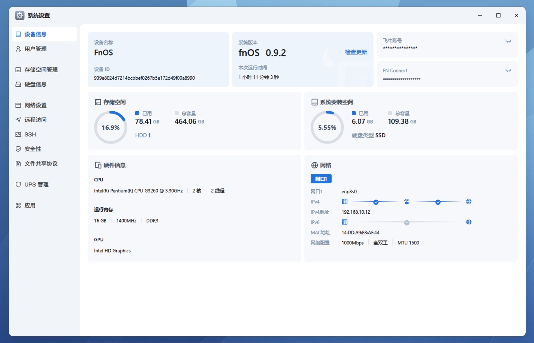The width and height of the screenshot is (534, 343).
Task: Click the 16 GB memory value
Action: 100,221
